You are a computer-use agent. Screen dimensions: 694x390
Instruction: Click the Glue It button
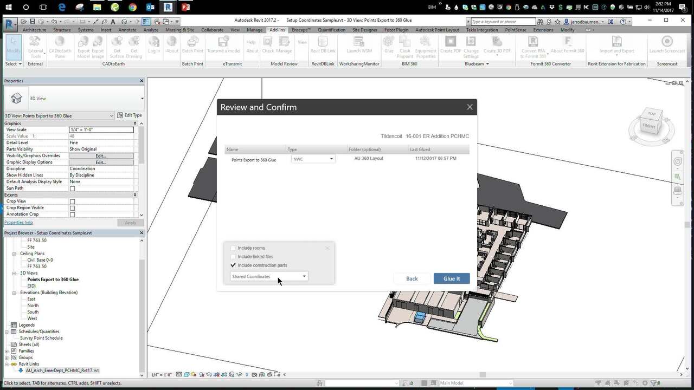point(452,278)
